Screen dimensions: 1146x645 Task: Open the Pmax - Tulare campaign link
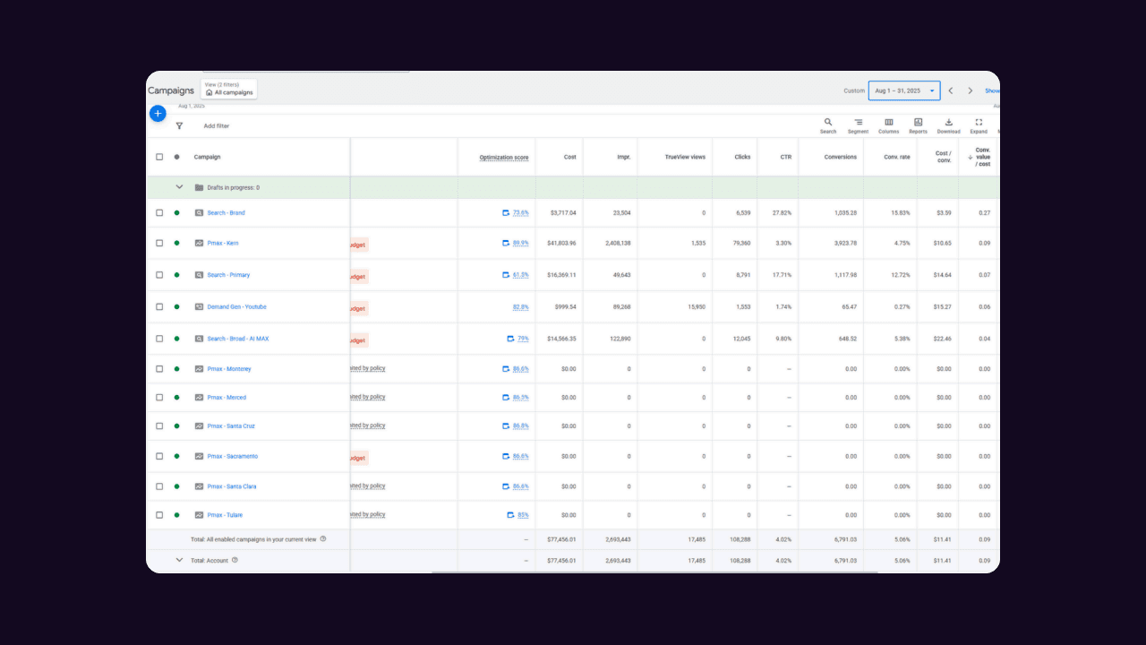click(225, 515)
